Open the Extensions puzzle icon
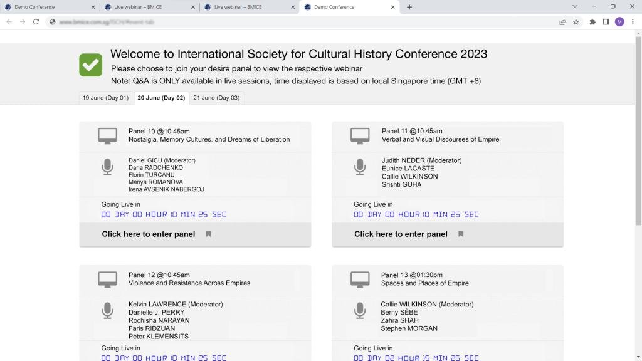 click(592, 22)
